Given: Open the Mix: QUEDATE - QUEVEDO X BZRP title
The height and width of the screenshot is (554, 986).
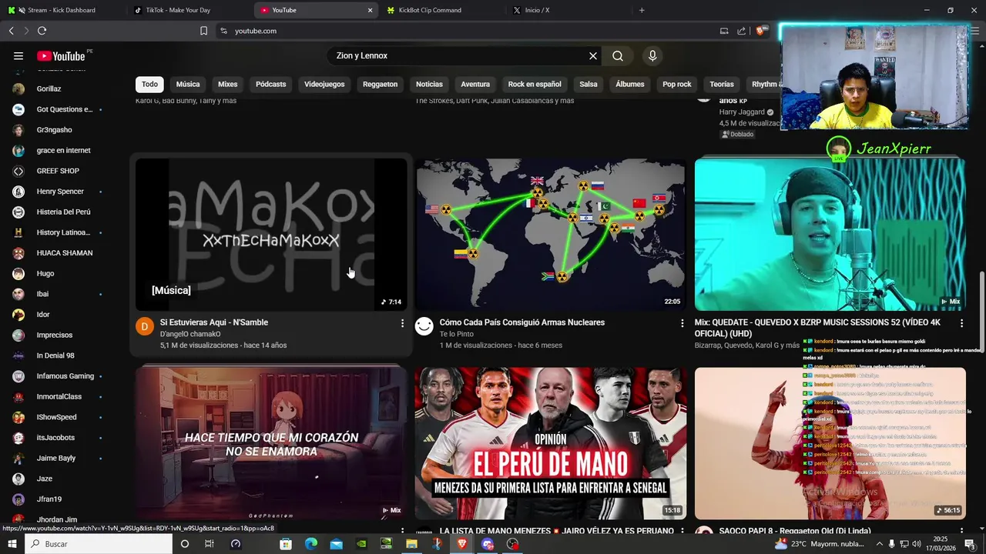Looking at the screenshot, I should [817, 328].
